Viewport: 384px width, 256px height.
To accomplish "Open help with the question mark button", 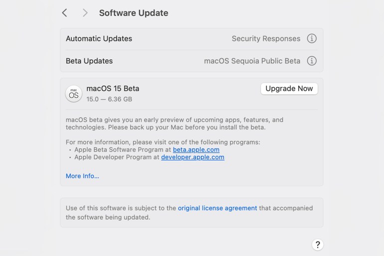I will pyautogui.click(x=317, y=245).
